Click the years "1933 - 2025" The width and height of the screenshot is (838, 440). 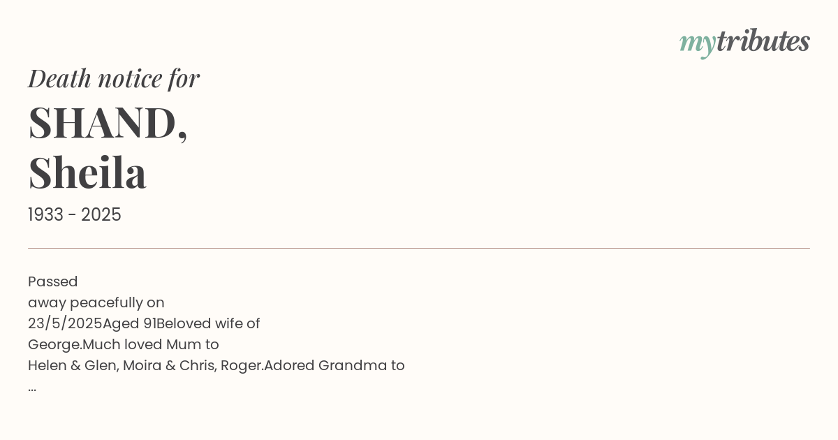[x=75, y=215]
